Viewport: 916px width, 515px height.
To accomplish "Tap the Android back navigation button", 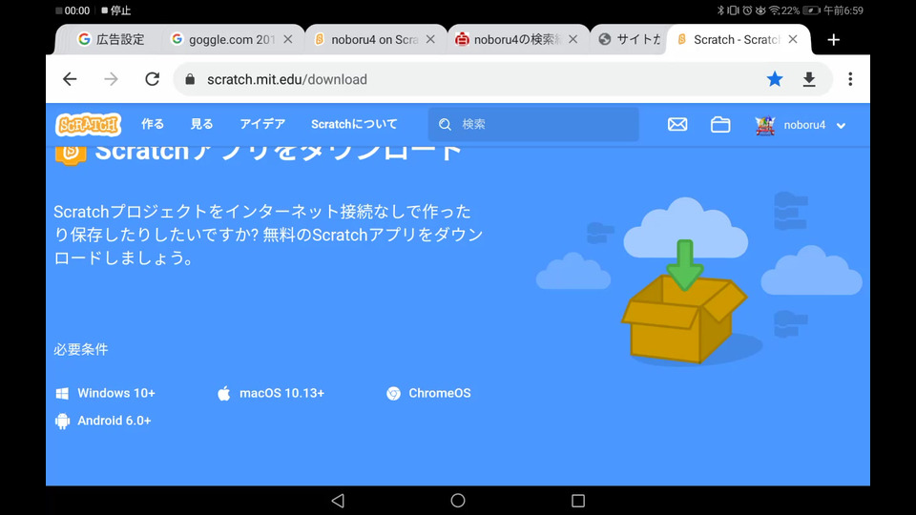I will click(x=338, y=501).
